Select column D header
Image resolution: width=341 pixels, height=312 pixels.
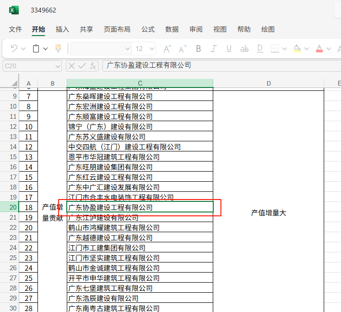(x=268, y=83)
